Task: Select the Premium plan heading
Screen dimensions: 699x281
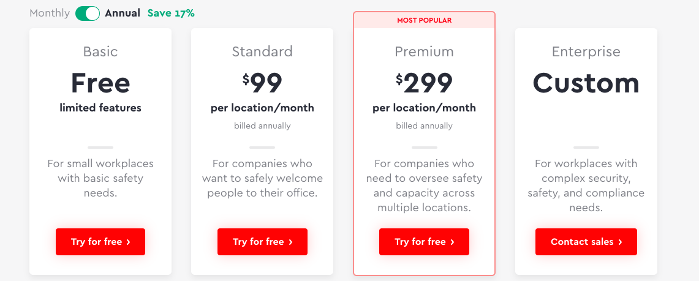Action: [425, 51]
